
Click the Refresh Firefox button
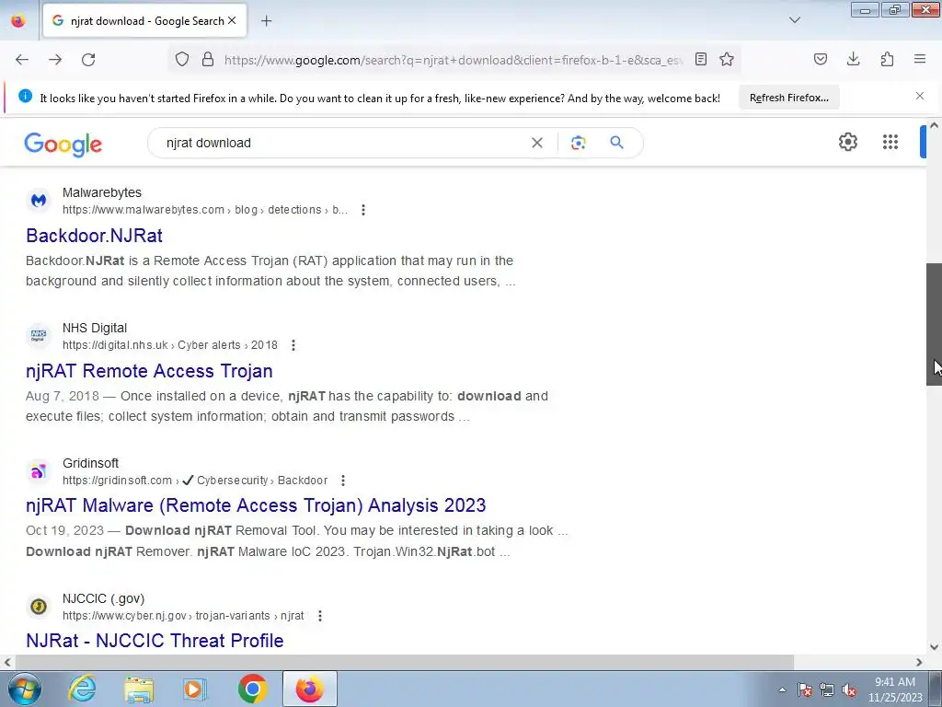pos(788,98)
